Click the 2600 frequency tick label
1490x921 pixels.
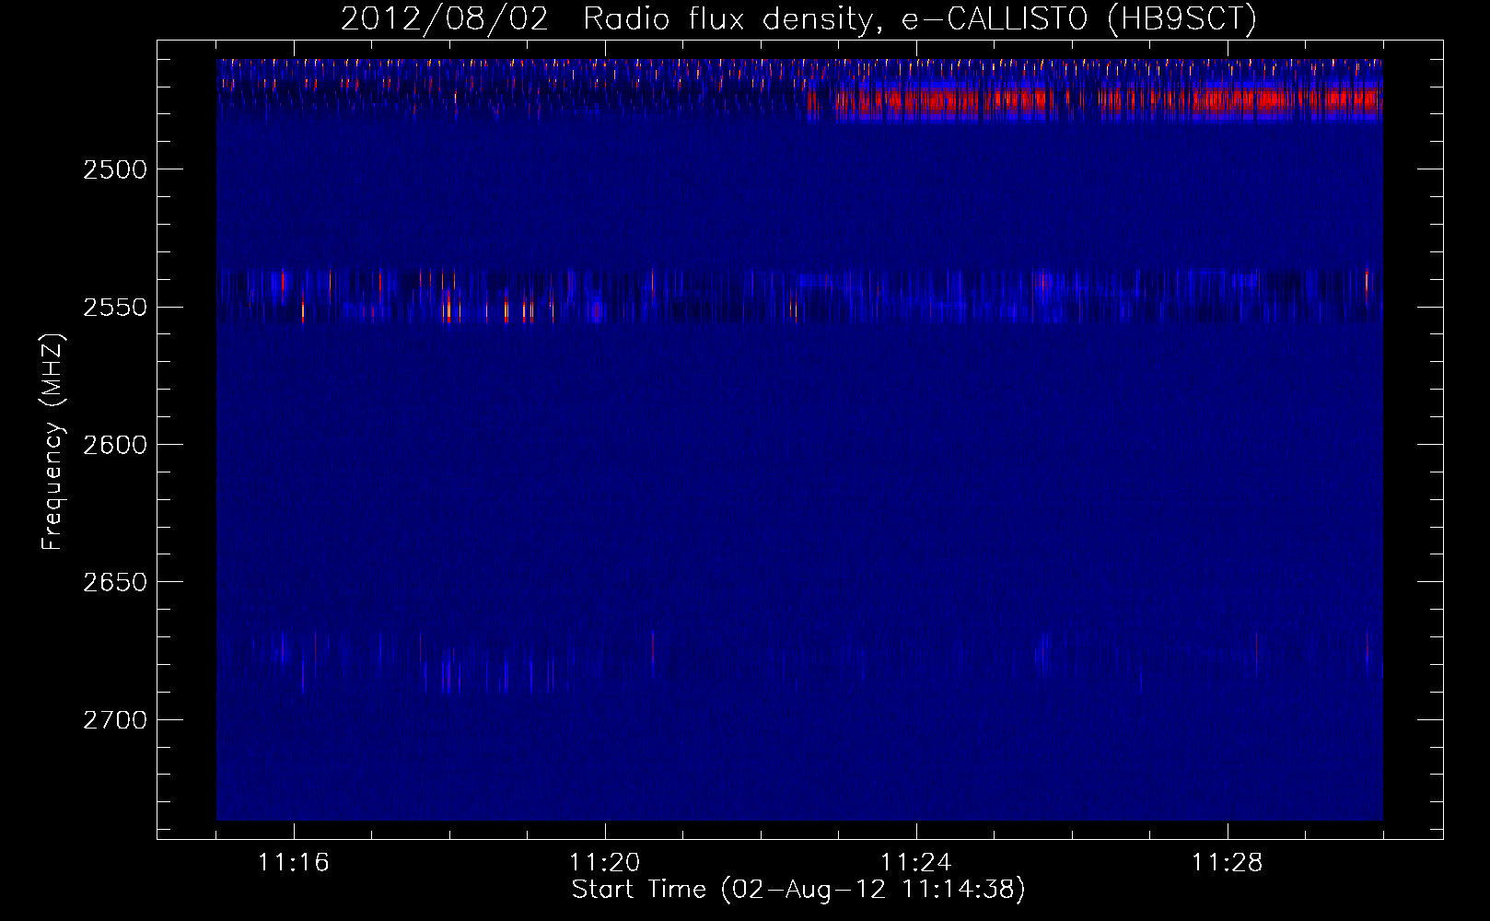pyautogui.click(x=114, y=445)
